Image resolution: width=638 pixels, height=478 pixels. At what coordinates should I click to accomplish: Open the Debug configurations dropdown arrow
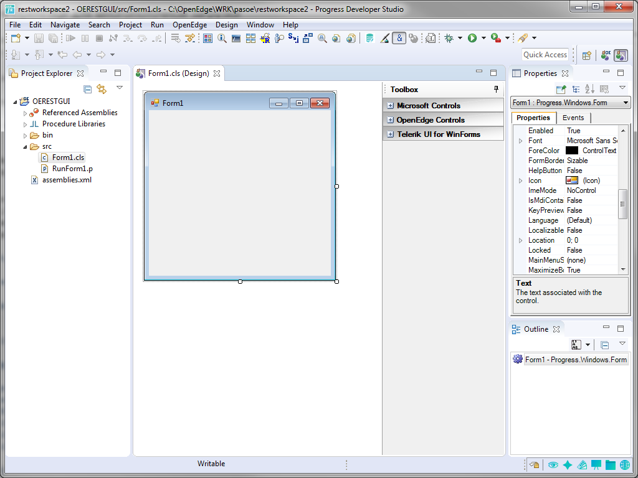tap(460, 38)
